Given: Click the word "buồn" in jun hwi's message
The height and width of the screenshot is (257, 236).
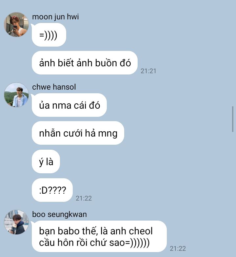Looking at the screenshot, I should (106, 63).
